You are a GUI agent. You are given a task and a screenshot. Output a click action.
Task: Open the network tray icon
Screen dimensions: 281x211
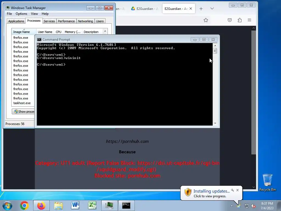(x=247, y=206)
